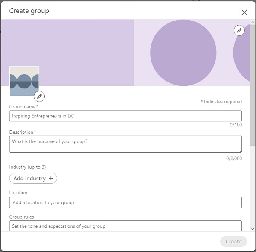The height and width of the screenshot is (252, 256).
Task: Close the Create group dialog
Action: pyautogui.click(x=244, y=12)
